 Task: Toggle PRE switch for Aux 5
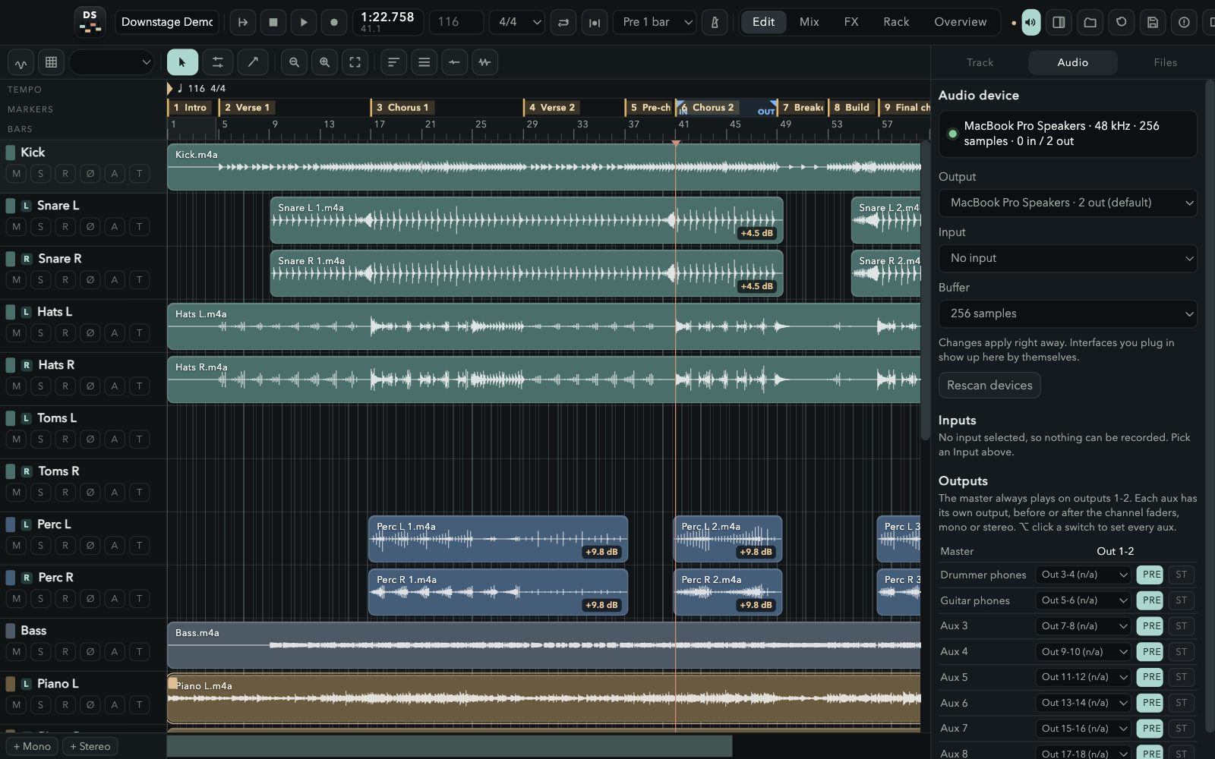tap(1151, 677)
